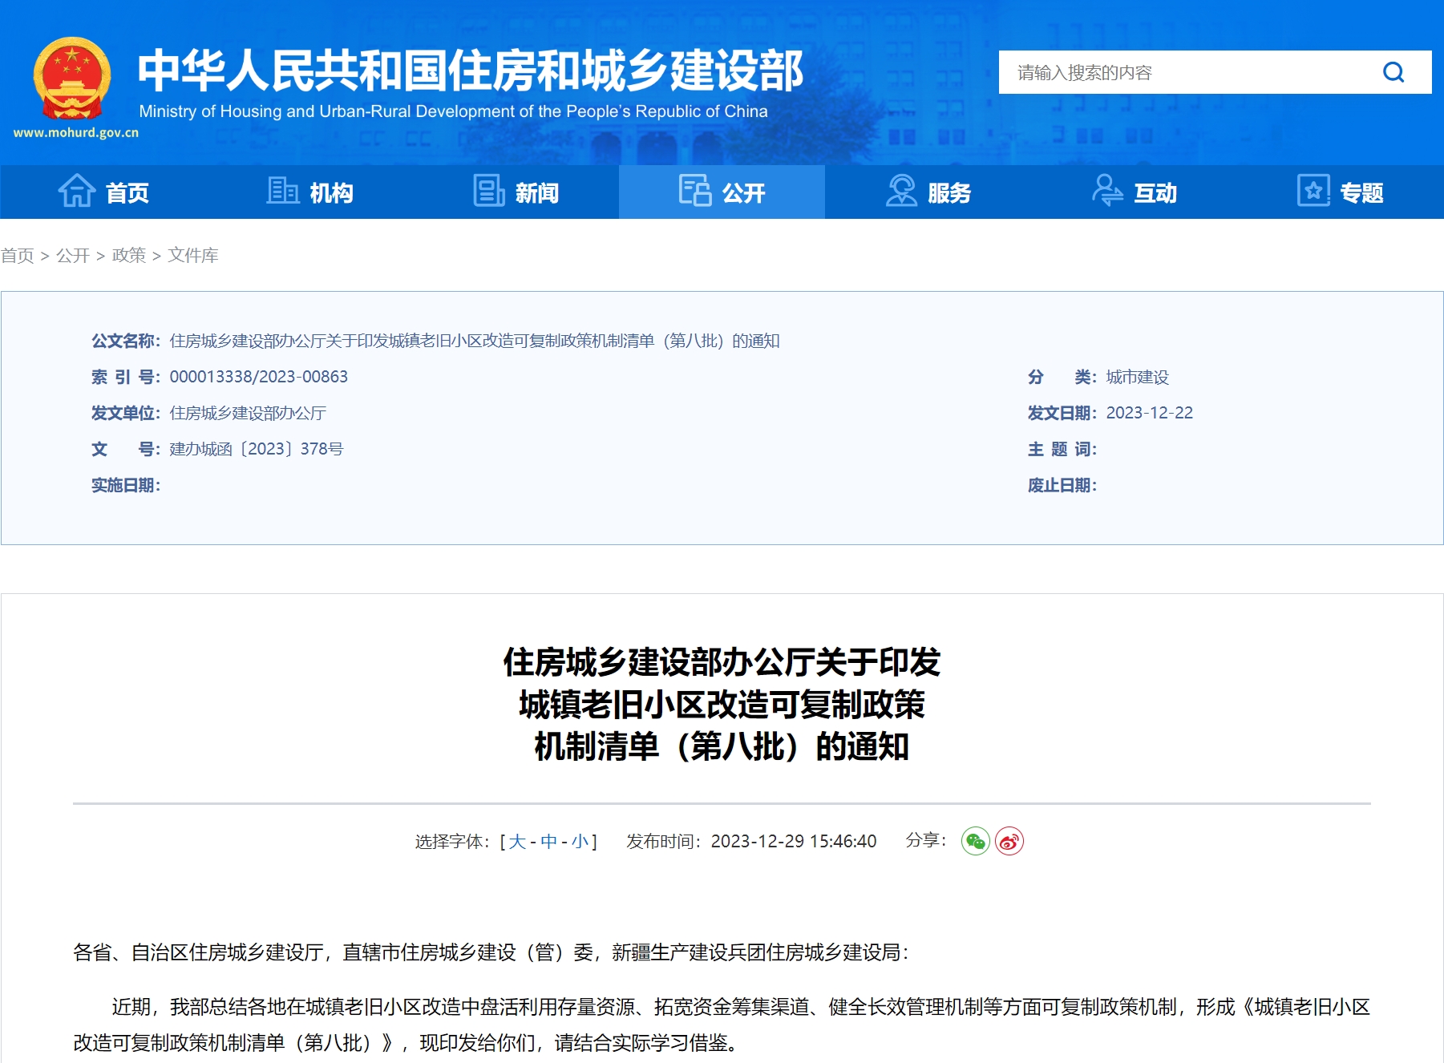Screen dimensions: 1444x1063
Task: Click the English ministry name subtitle
Action: [453, 111]
